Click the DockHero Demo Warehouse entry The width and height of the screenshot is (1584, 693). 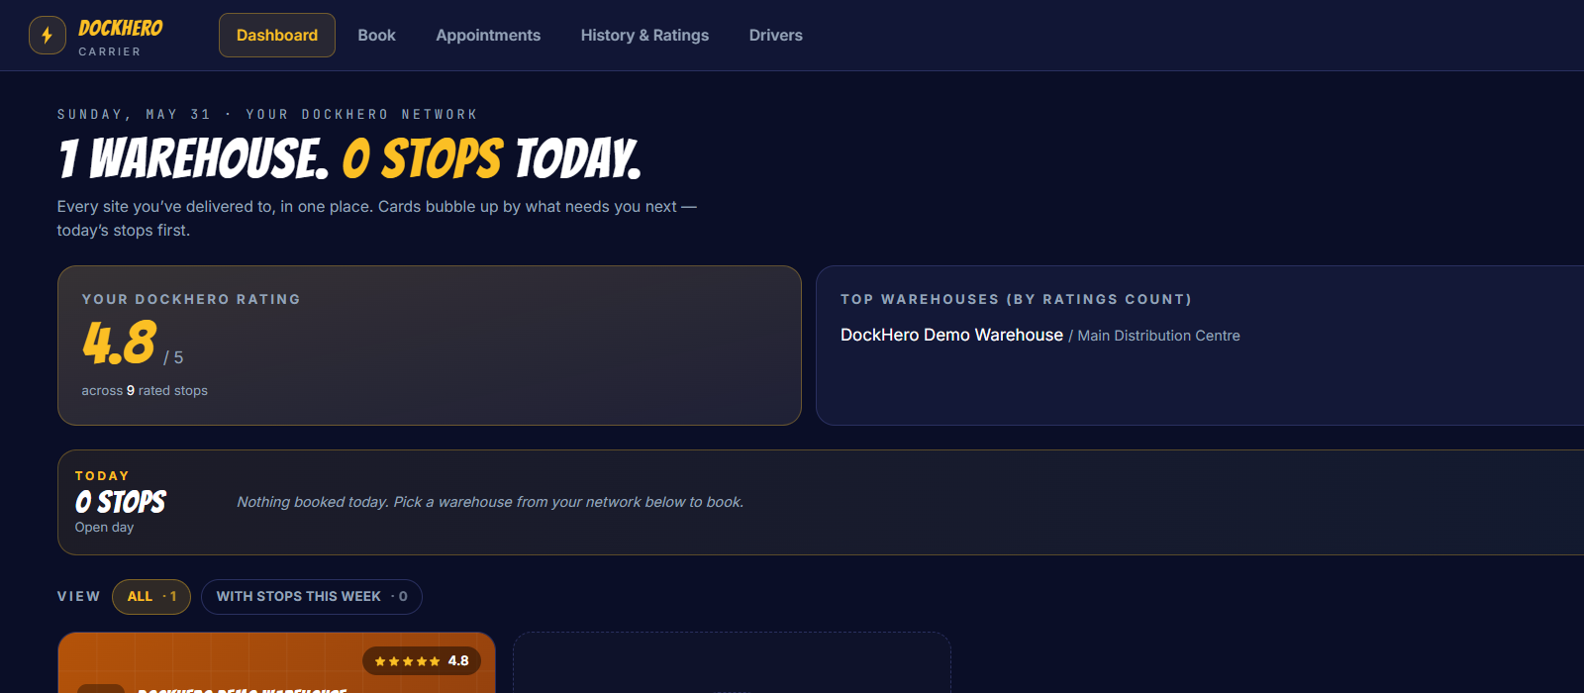(951, 336)
